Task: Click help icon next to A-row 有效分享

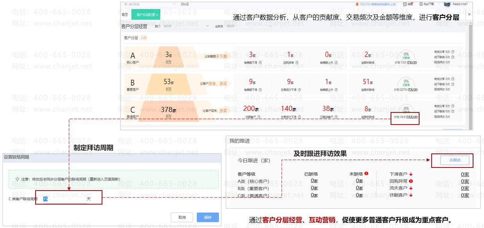Action: [x=453, y=52]
